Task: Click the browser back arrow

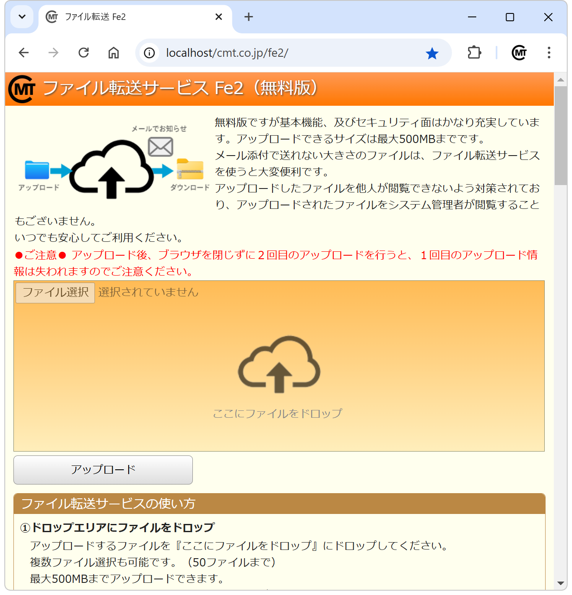Action: tap(24, 53)
